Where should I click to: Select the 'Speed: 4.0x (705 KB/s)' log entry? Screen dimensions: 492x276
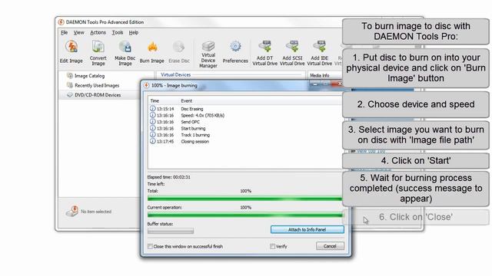(203, 115)
